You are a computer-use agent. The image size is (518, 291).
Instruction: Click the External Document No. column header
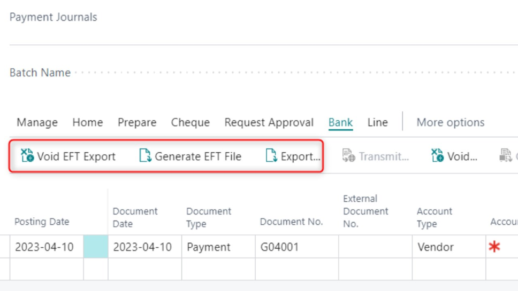click(365, 211)
